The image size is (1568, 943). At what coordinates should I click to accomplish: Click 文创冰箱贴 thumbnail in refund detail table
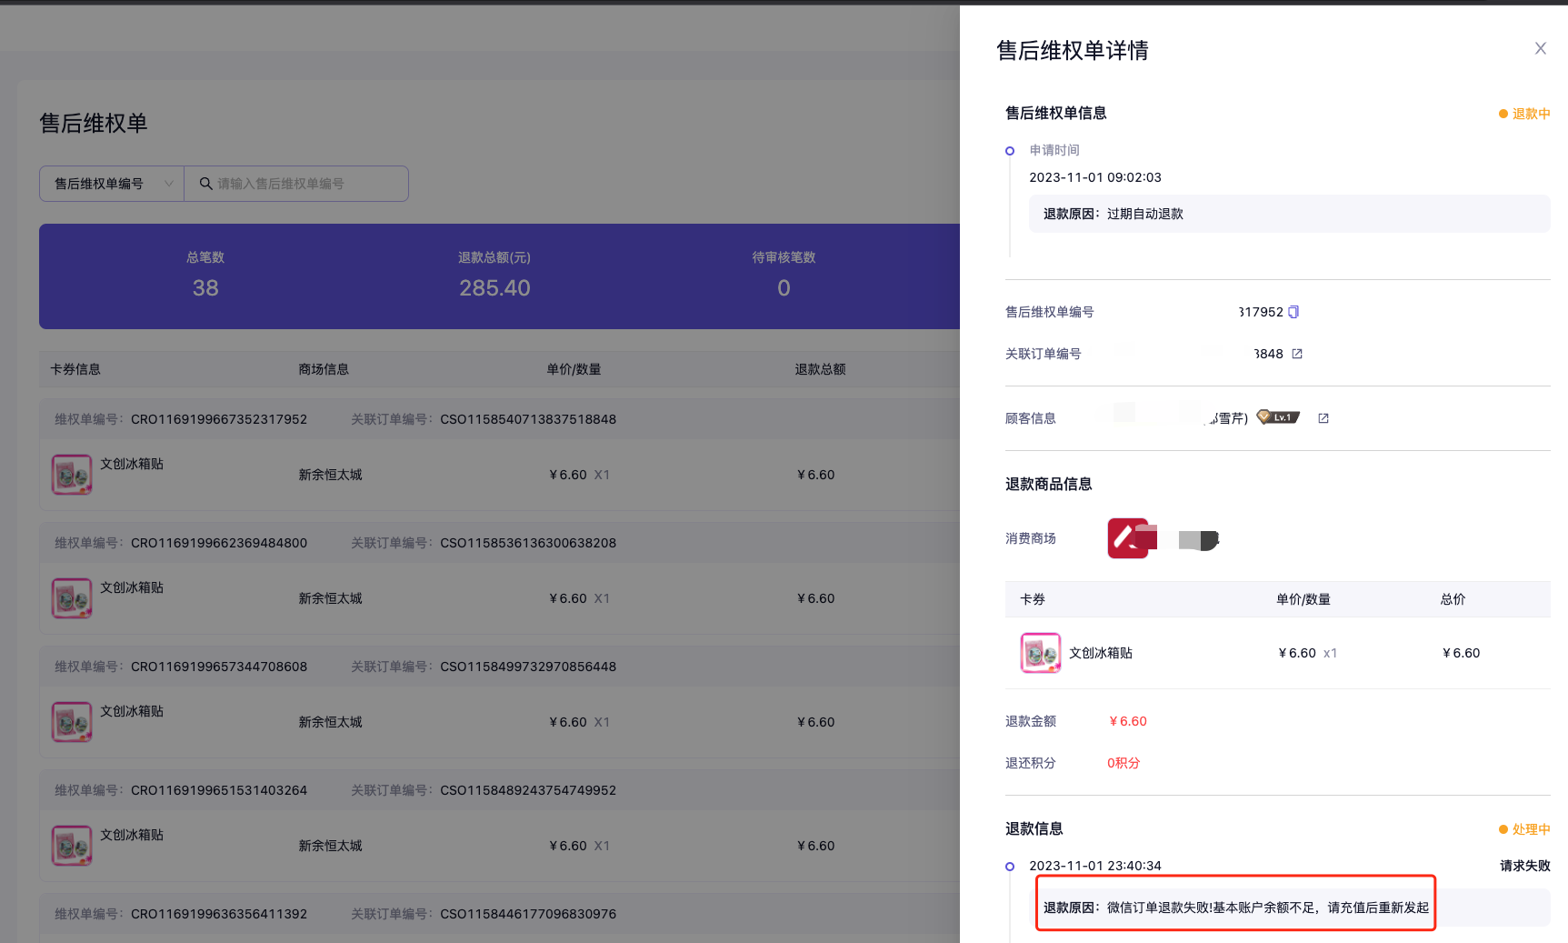click(x=1040, y=653)
